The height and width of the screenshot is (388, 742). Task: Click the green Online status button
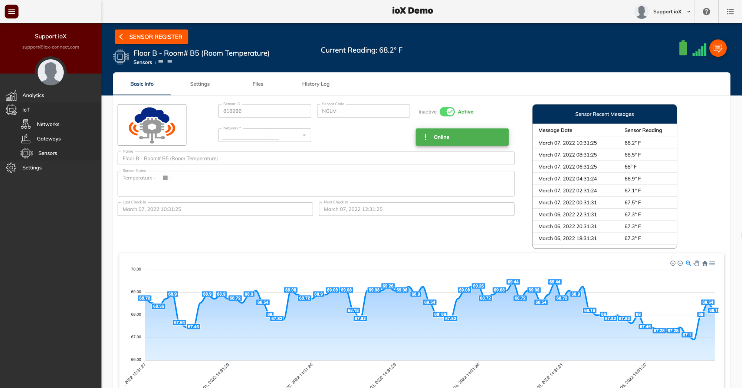(x=462, y=137)
